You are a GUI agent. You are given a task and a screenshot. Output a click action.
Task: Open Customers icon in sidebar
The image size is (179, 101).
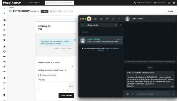[x=4, y=30]
